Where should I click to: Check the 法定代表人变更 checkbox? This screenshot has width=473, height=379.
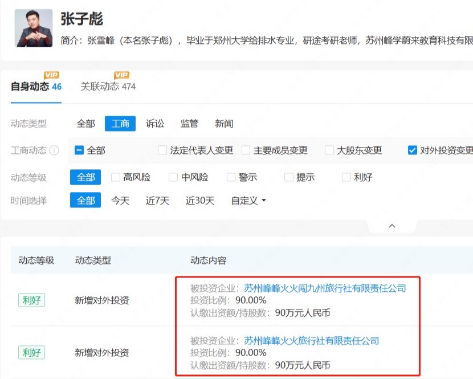pyautogui.click(x=162, y=150)
